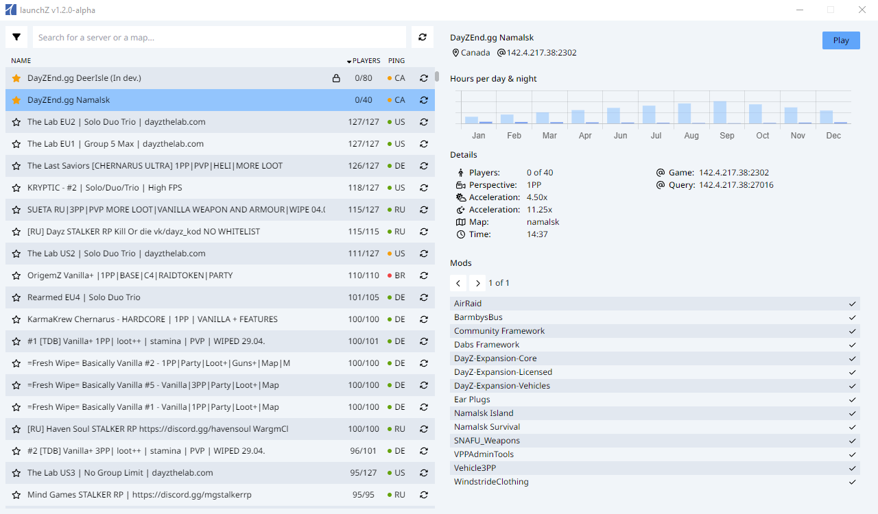Image resolution: width=878 pixels, height=514 pixels.
Task: Refresh Haven Soul STALKER RP row
Action: click(424, 429)
